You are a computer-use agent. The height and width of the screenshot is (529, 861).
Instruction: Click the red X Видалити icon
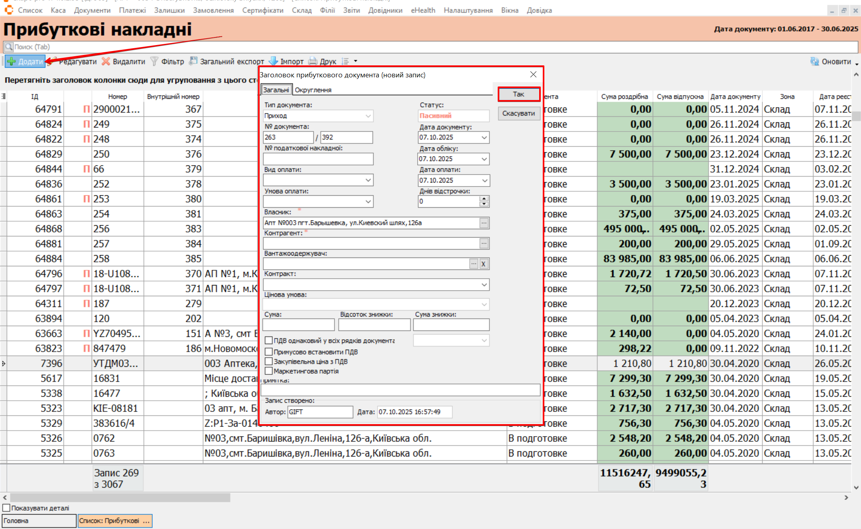tap(106, 61)
